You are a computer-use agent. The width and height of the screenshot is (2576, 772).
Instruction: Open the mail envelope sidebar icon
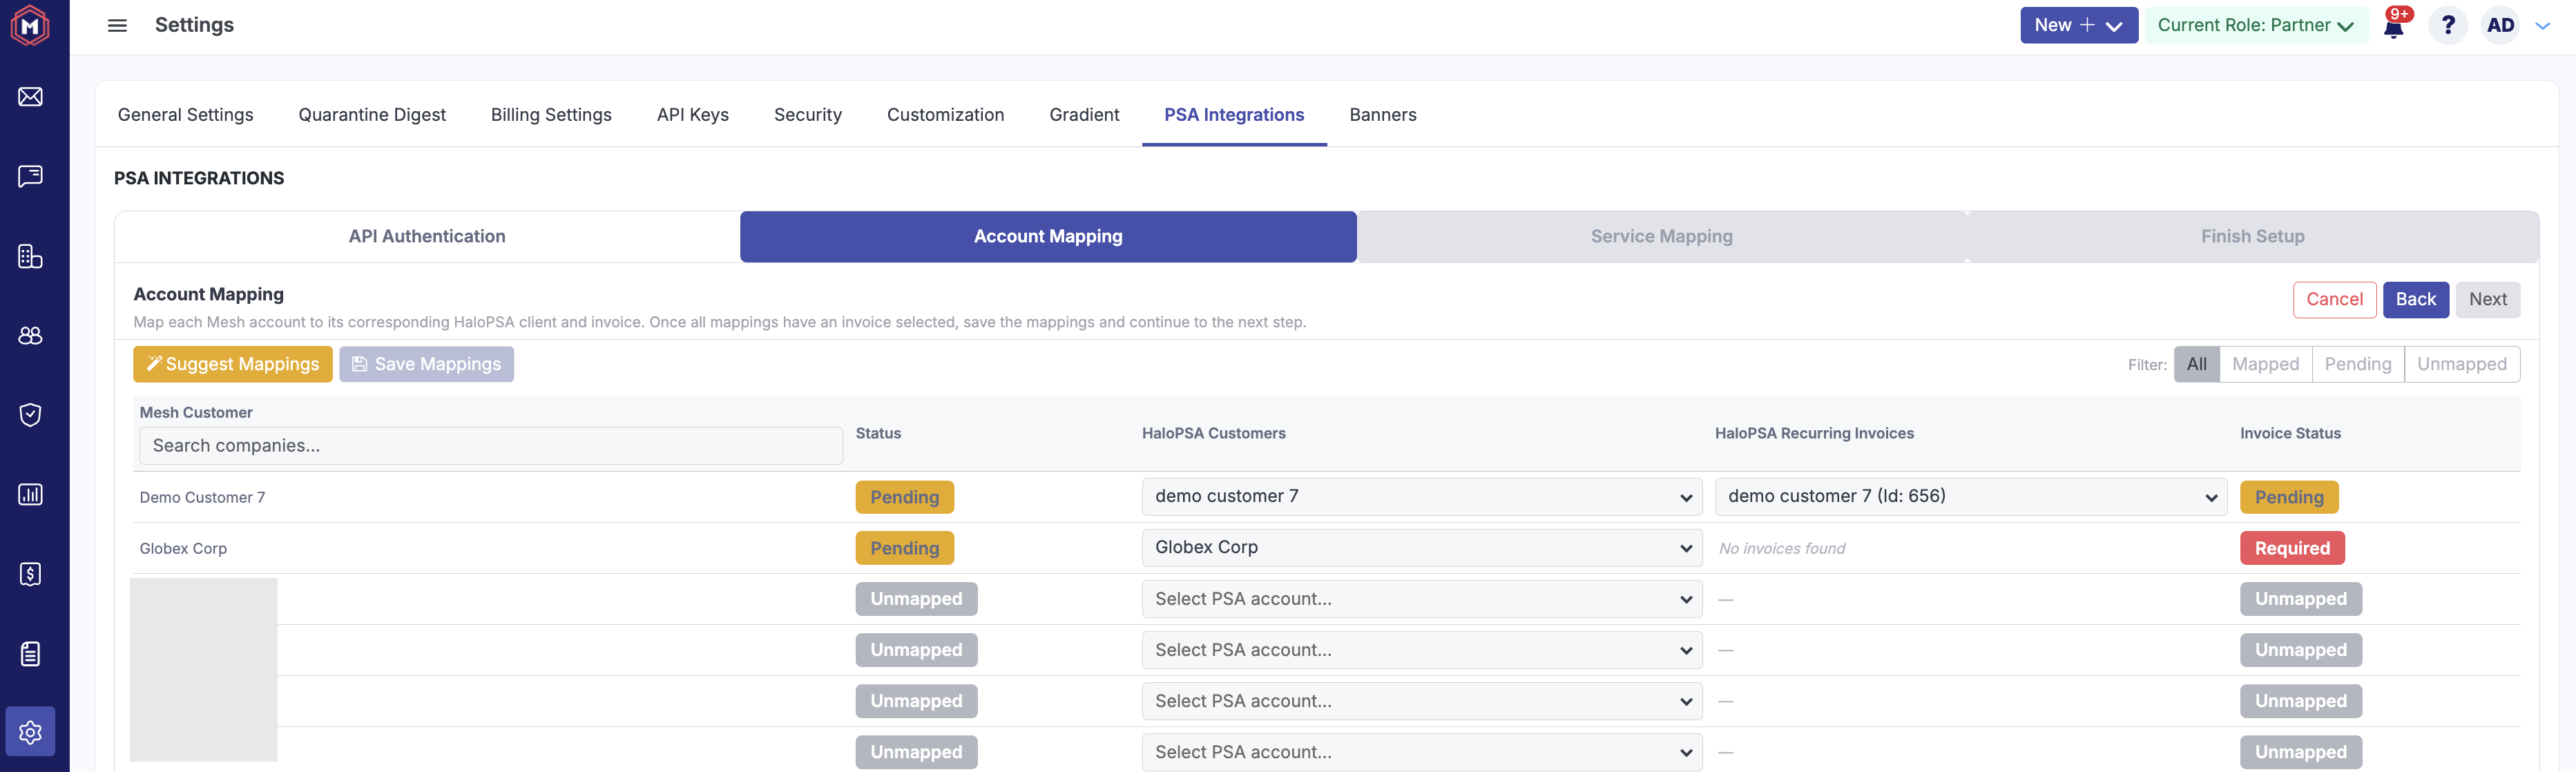pos(30,97)
